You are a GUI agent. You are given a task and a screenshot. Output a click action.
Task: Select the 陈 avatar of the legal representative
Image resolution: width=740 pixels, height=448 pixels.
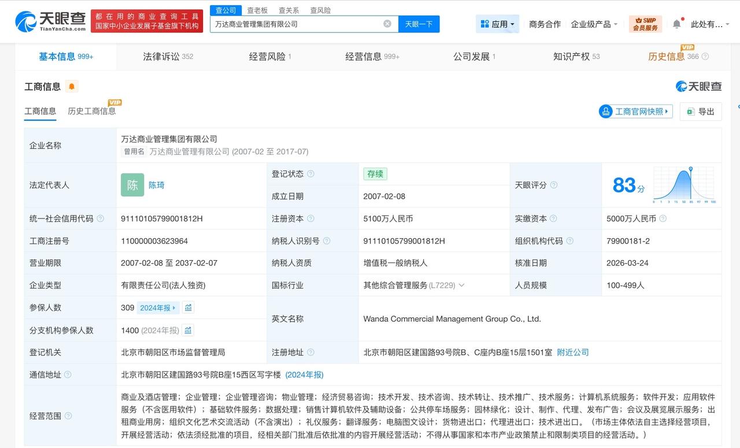coord(132,185)
